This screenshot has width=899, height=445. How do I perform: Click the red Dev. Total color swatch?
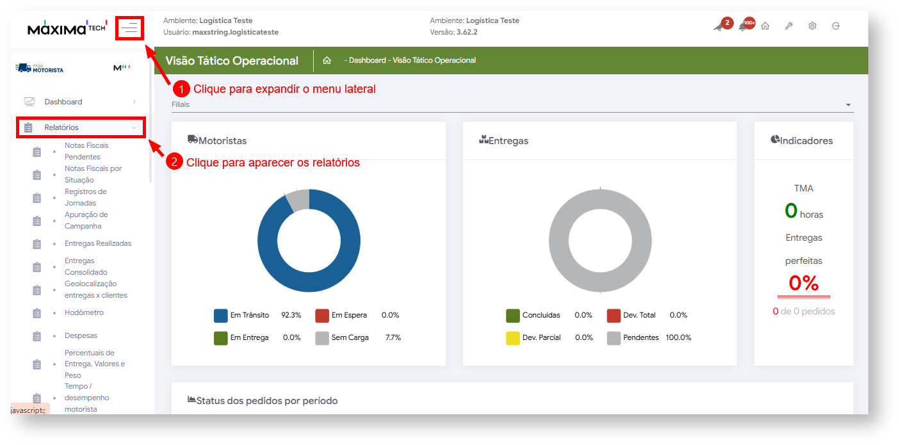point(613,315)
